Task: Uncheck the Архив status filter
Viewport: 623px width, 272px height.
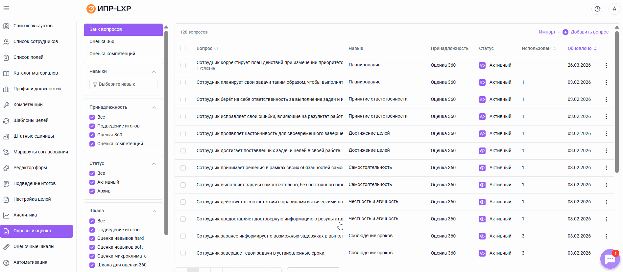Action: (92, 191)
